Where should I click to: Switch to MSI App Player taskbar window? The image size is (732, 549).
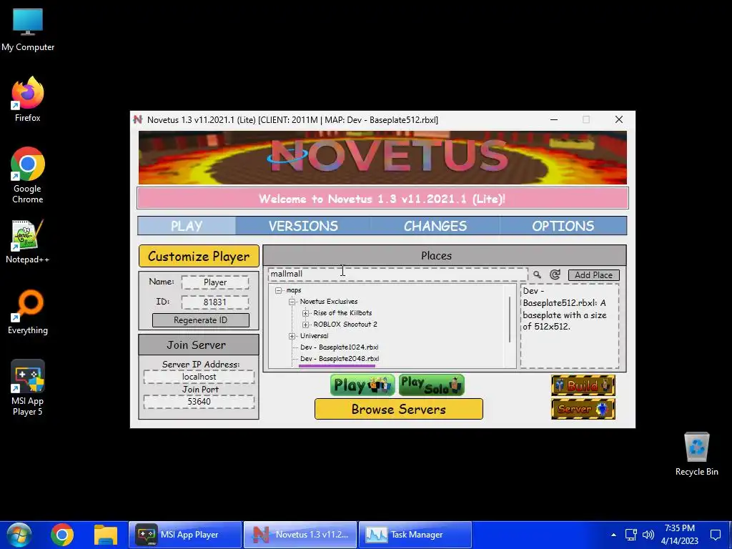pyautogui.click(x=185, y=535)
